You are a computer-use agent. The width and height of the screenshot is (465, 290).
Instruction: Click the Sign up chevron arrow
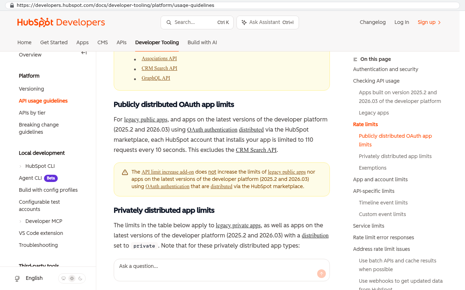click(439, 22)
